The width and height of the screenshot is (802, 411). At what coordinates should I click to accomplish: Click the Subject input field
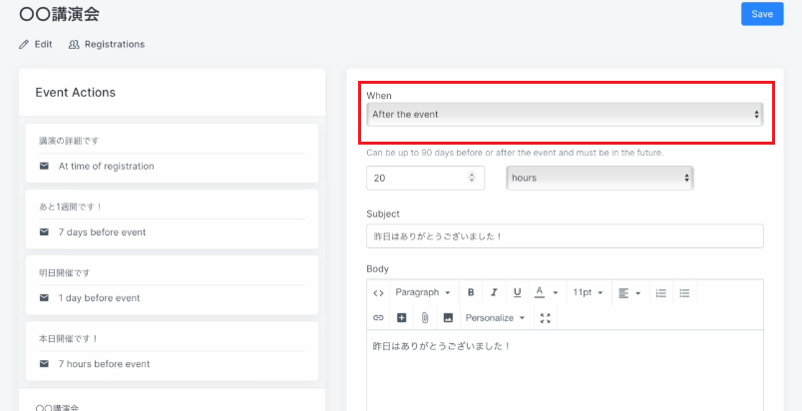click(565, 236)
